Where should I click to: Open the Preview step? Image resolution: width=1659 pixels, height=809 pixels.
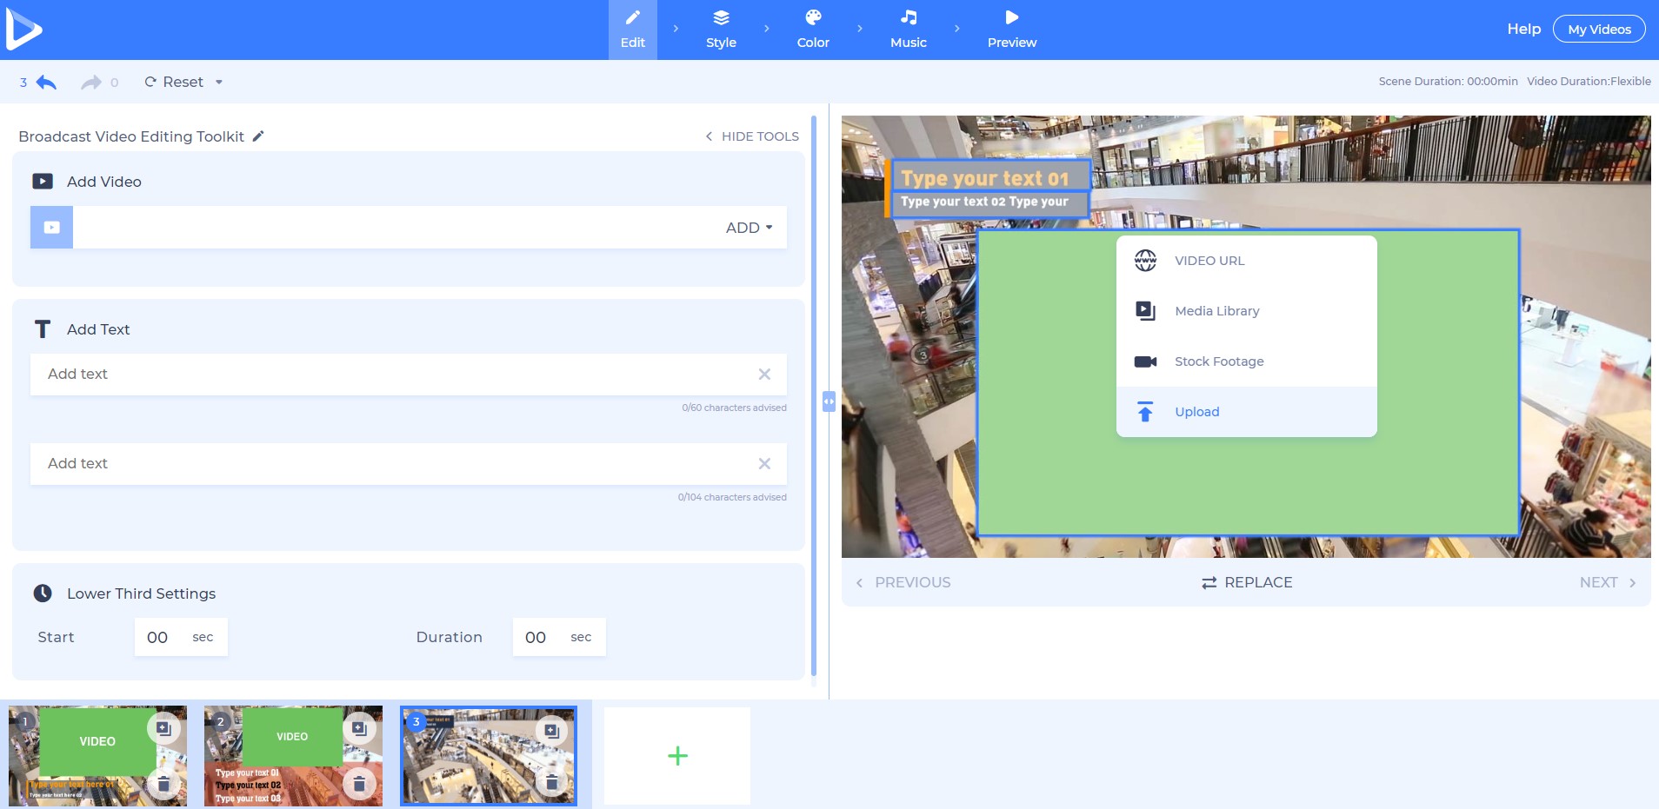point(1012,30)
